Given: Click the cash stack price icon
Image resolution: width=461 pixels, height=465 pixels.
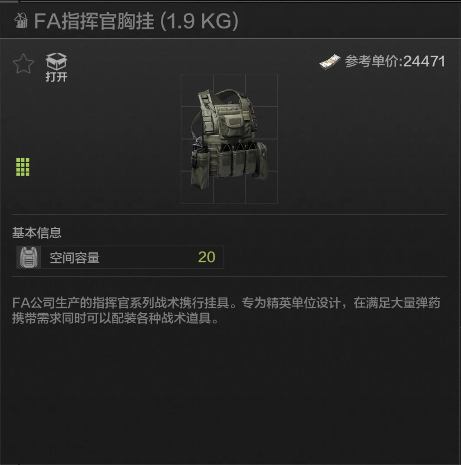Looking at the screenshot, I should click(x=330, y=62).
